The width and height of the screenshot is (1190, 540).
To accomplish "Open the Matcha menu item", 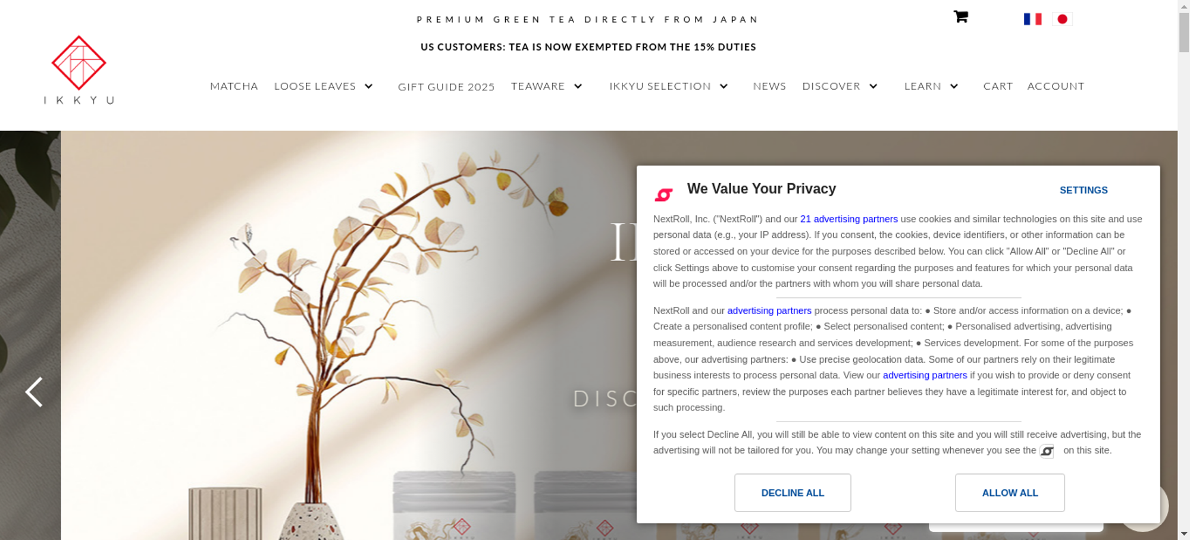I will point(234,86).
